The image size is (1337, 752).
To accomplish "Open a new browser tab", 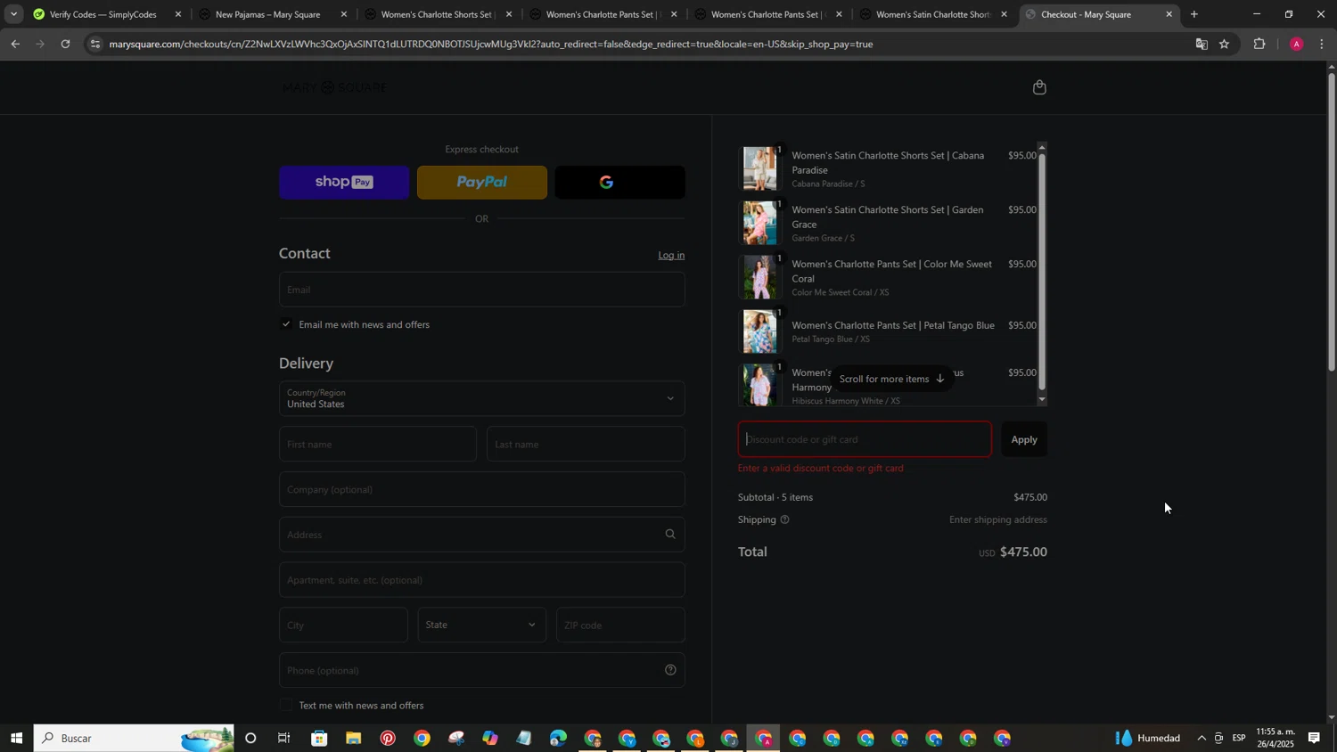I will click(1194, 14).
